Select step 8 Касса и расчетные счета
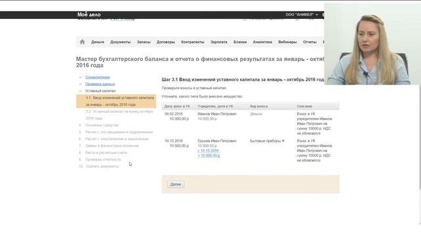Screen dimensions: 421x236 [x=106, y=153]
